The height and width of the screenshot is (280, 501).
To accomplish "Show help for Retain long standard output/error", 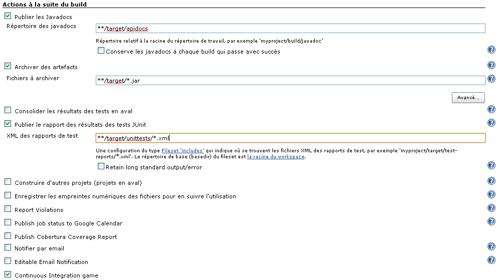I will [x=491, y=166].
